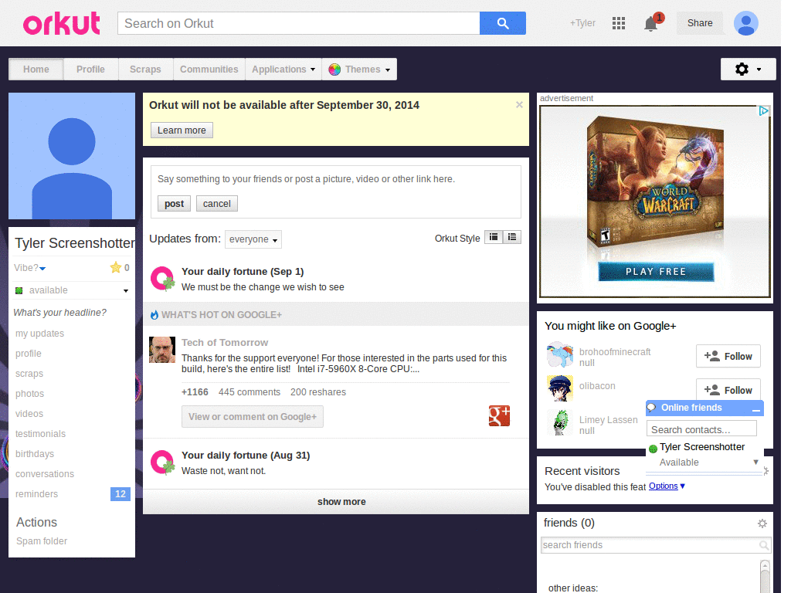Click the Themes color wheel icon
The height and width of the screenshot is (593, 791).
pyautogui.click(x=334, y=69)
